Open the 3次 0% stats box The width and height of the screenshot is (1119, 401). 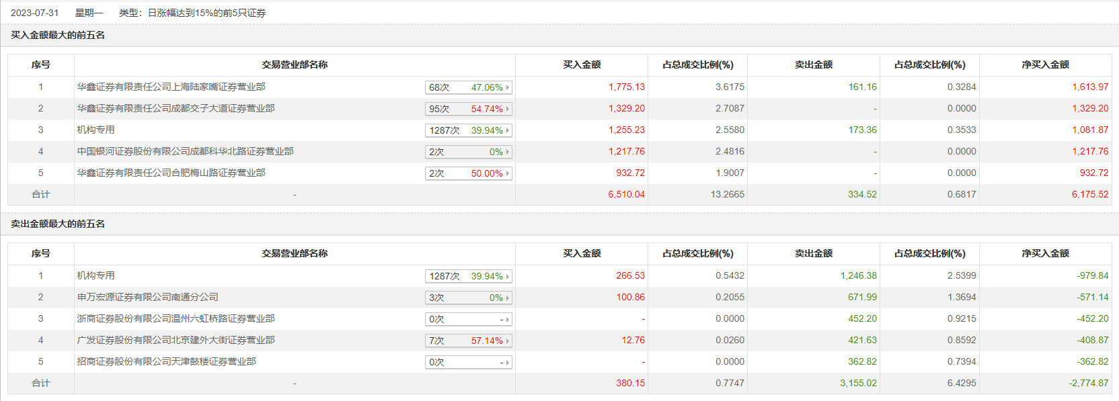coord(469,298)
